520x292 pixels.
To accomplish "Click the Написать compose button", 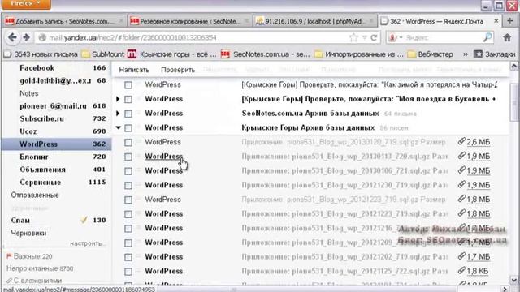I will [x=134, y=70].
